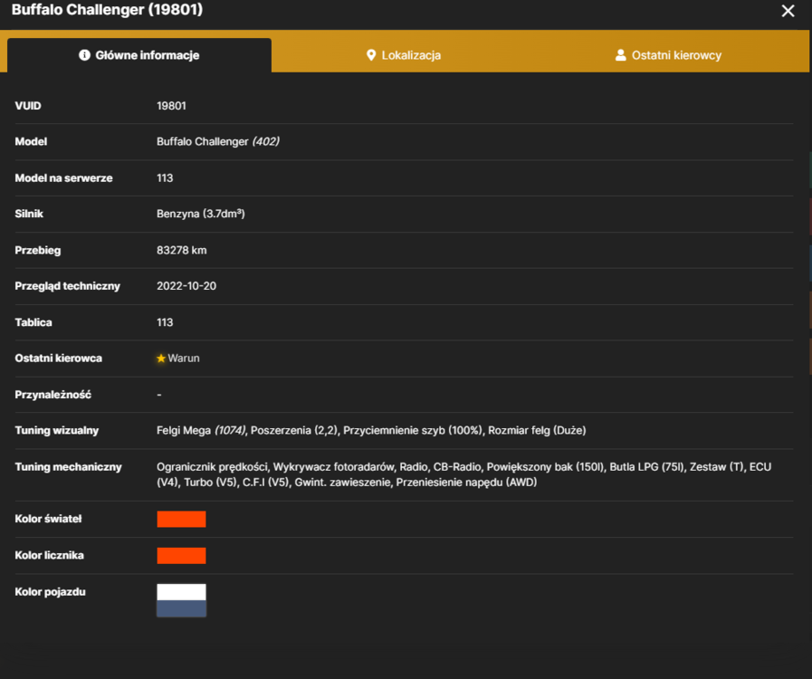Switch to the Główne informacje tab
812x679 pixels.
pyautogui.click(x=139, y=55)
